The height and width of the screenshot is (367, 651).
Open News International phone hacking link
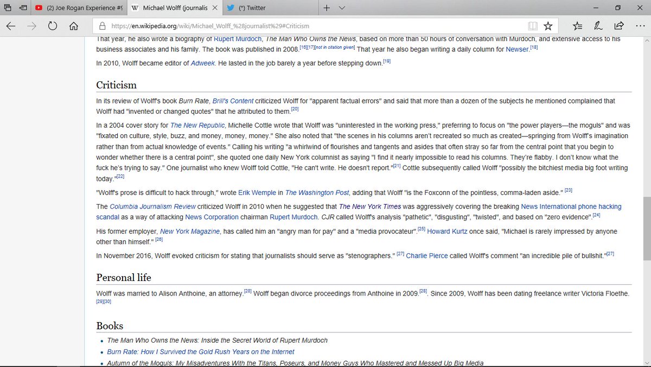(x=571, y=207)
